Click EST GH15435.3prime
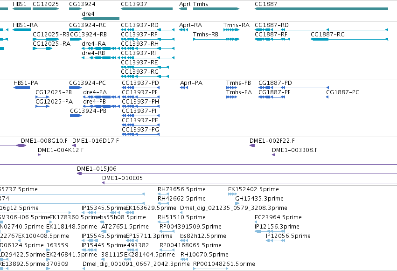Viewport: 397px width, 271px height. pos(259,199)
